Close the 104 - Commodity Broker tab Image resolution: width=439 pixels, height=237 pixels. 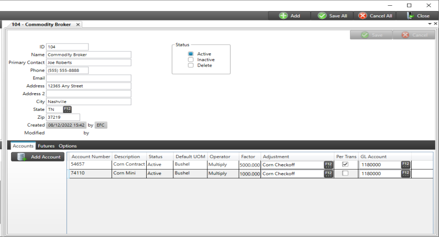(78, 25)
